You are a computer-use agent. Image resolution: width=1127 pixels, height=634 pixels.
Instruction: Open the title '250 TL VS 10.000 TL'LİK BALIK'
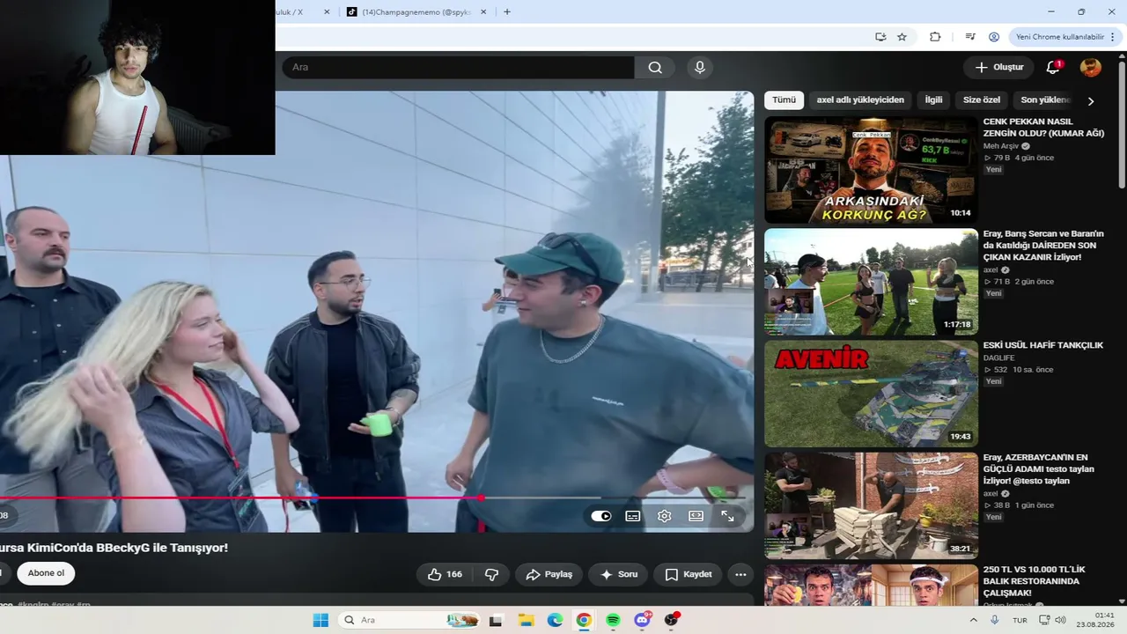(1034, 581)
